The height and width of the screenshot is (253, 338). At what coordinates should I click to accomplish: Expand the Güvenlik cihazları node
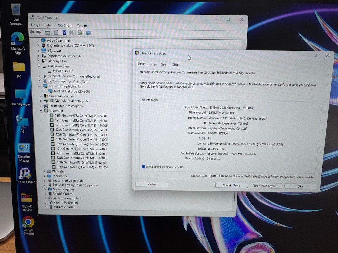(40, 96)
